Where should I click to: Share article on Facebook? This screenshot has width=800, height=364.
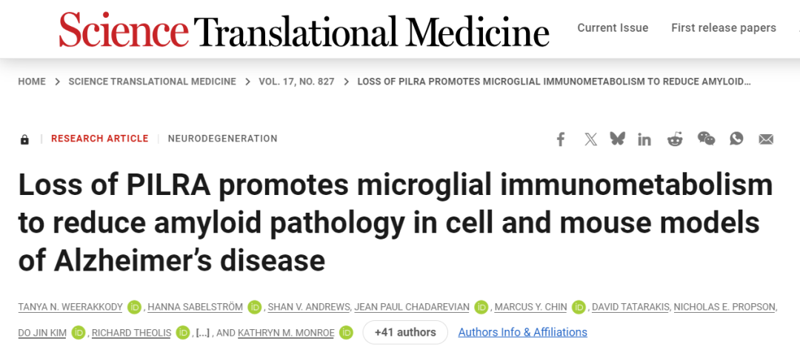coord(561,139)
